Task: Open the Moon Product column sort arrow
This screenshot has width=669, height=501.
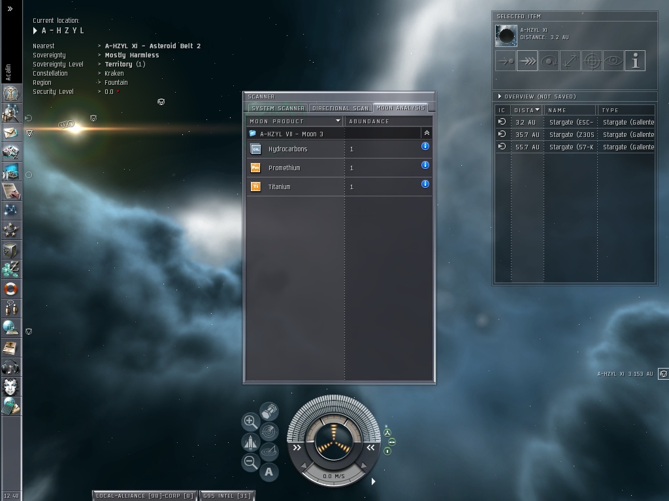Action: coord(338,121)
